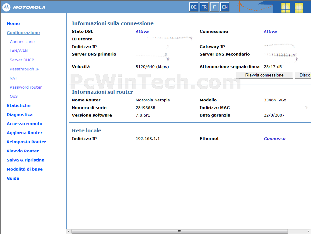This screenshot has height=234, width=311.
Task: Switch to Modalità di base
Action: pyautogui.click(x=25, y=169)
